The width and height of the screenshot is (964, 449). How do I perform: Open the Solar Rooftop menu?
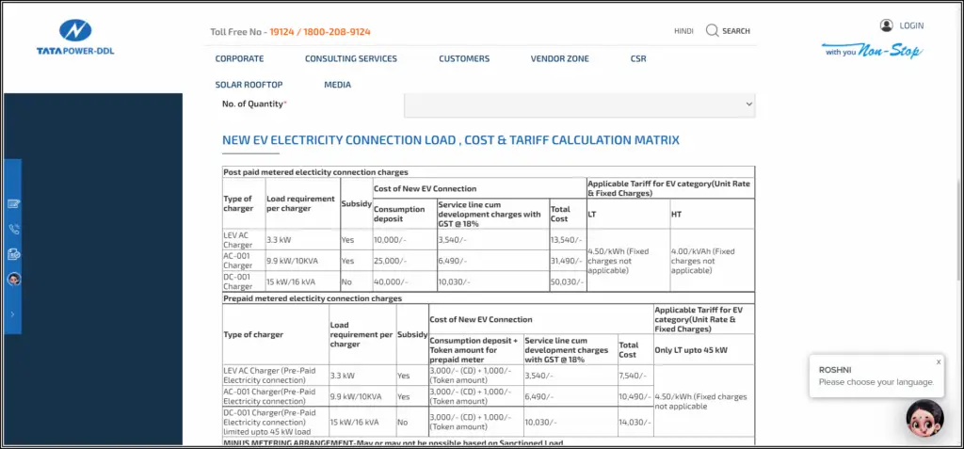pos(249,85)
